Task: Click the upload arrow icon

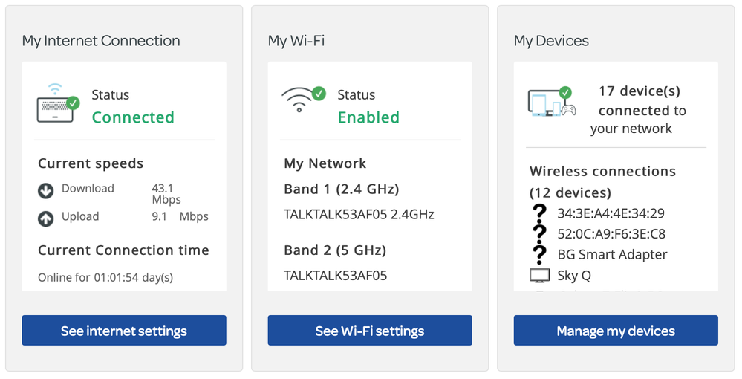Action: (x=46, y=218)
